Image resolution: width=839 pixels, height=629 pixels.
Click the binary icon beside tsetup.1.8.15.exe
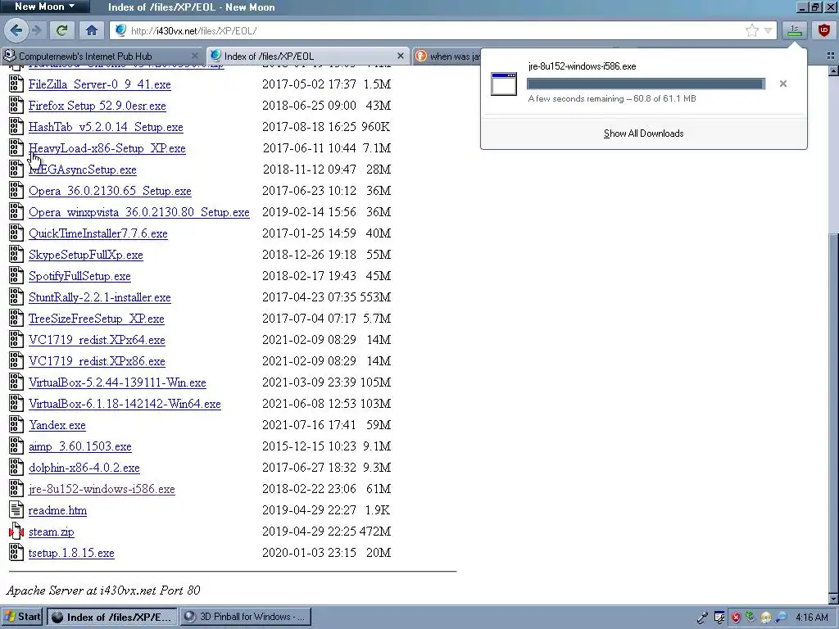(x=16, y=553)
